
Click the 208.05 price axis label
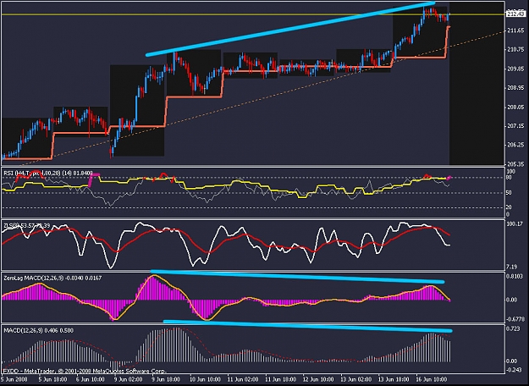pyautogui.click(x=515, y=107)
